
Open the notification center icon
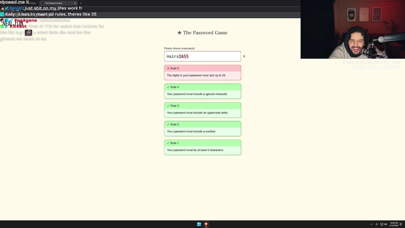pos(401,224)
